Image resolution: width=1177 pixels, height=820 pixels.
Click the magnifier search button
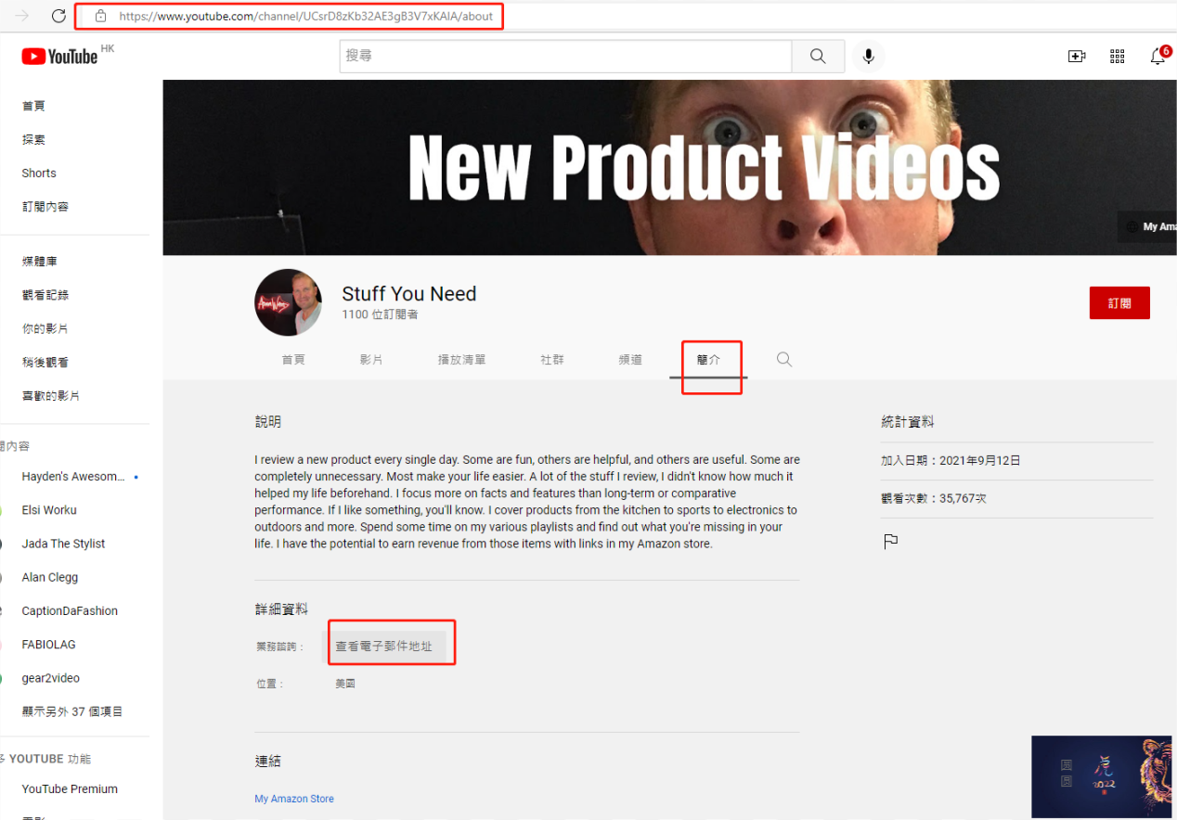(817, 57)
